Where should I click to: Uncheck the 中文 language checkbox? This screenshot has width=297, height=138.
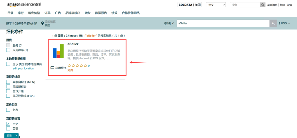click(x=8, y=124)
